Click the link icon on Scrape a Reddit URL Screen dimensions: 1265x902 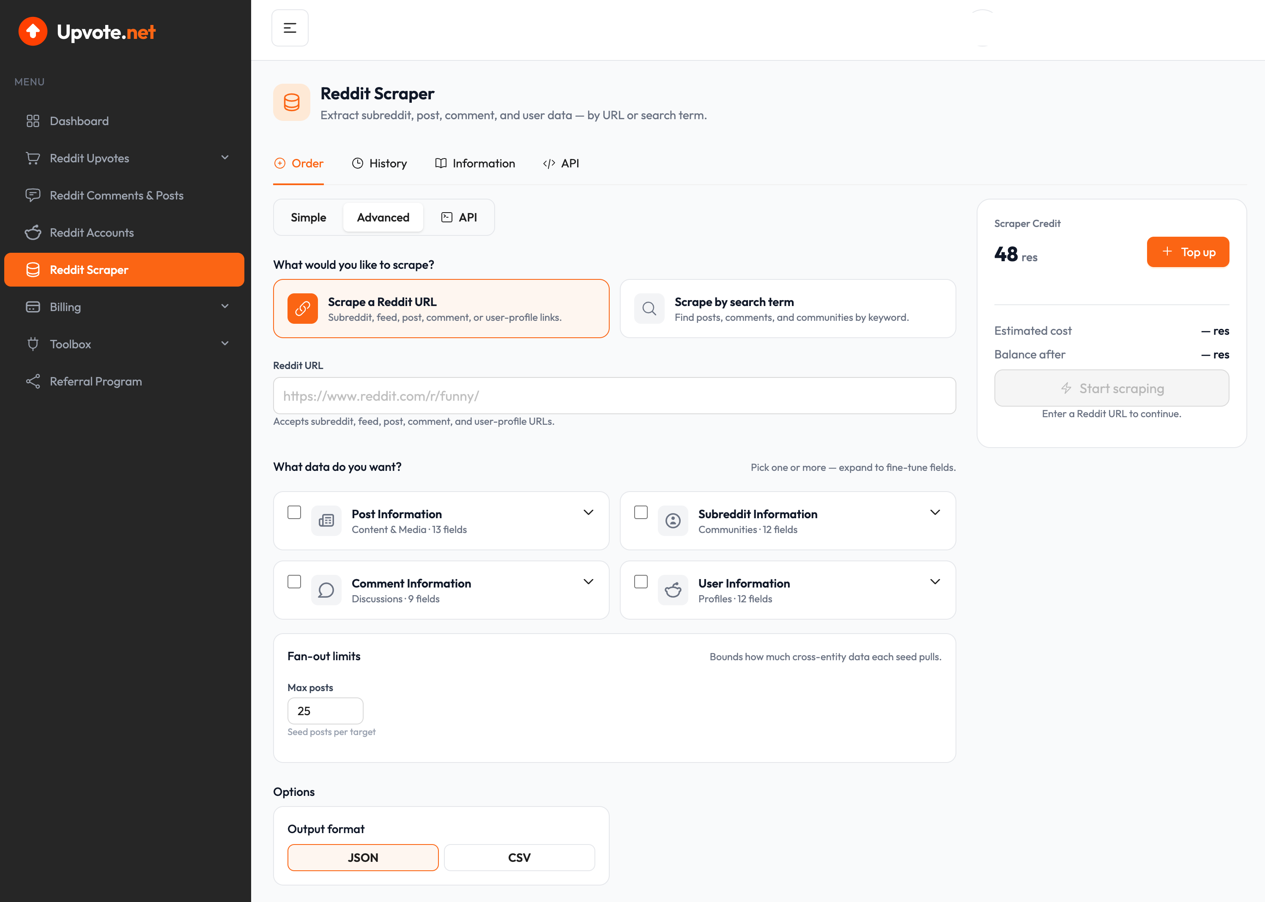[x=302, y=308]
